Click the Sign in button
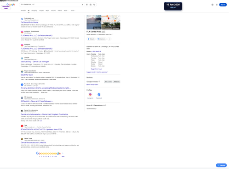Screen dimensions: 230x169 pos(223,5)
